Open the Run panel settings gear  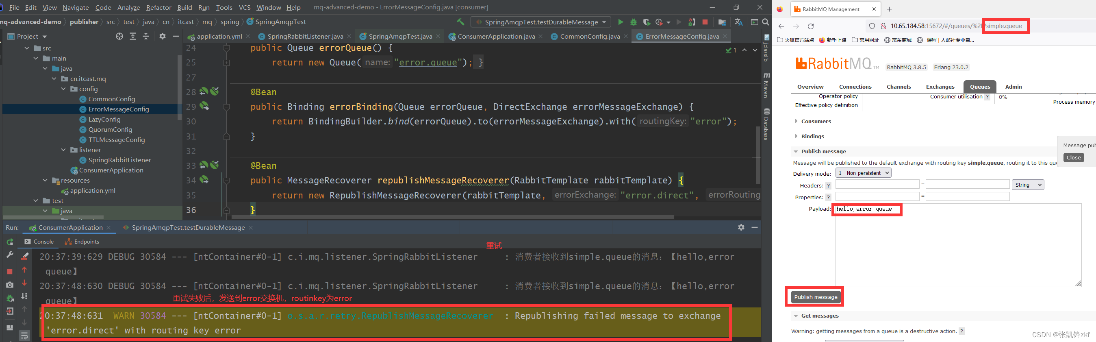[x=741, y=227]
